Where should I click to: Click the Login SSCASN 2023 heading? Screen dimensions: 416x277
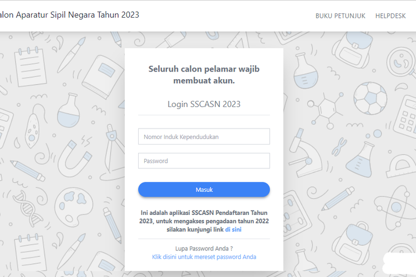[204, 104]
